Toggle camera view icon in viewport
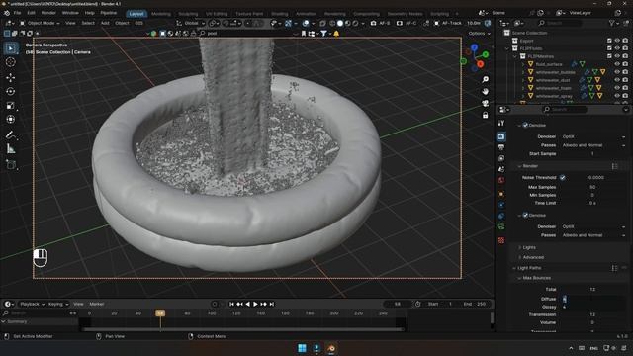 486,103
